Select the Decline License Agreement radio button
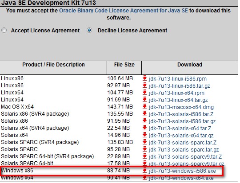Image resolution: width=240 pixels, height=183 pixels. point(89,30)
